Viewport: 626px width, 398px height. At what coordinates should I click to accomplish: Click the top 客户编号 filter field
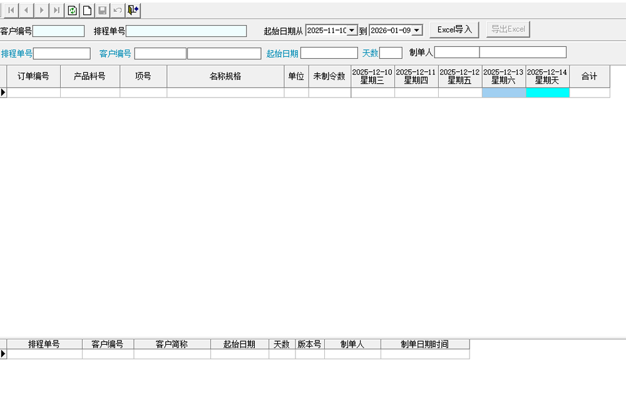click(58, 31)
